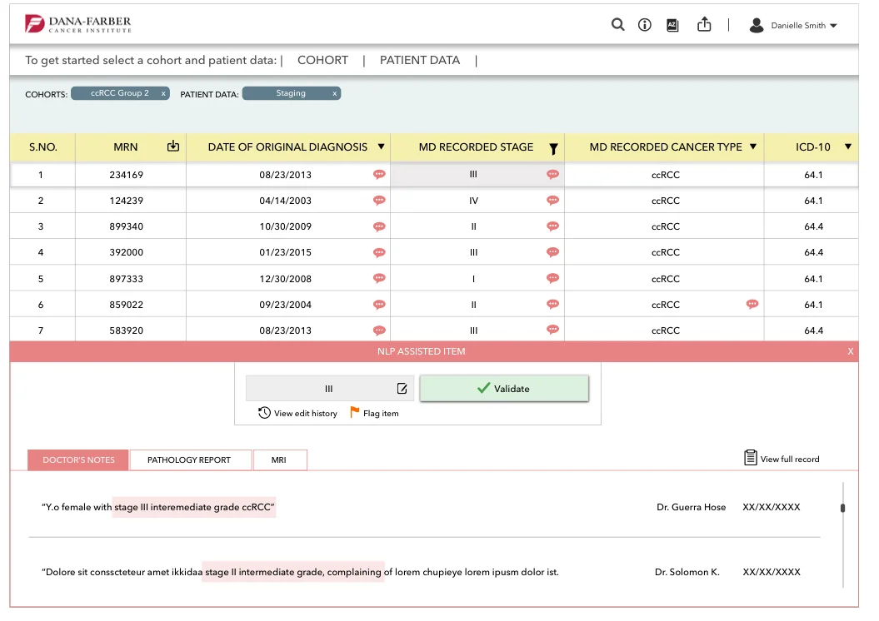Click the COHORT link in the getting started bar
Image resolution: width=879 pixels, height=621 pixels.
coord(322,60)
